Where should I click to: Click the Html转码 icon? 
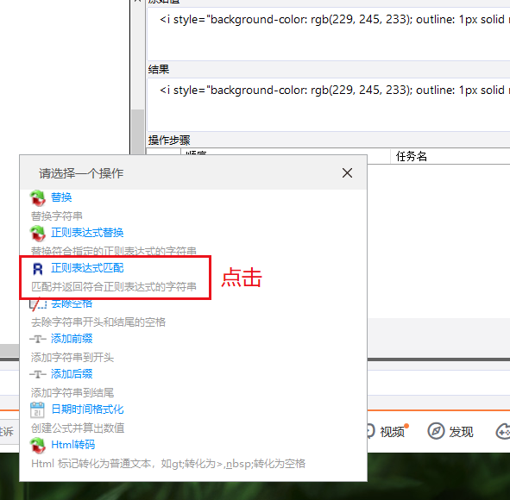click(x=38, y=446)
